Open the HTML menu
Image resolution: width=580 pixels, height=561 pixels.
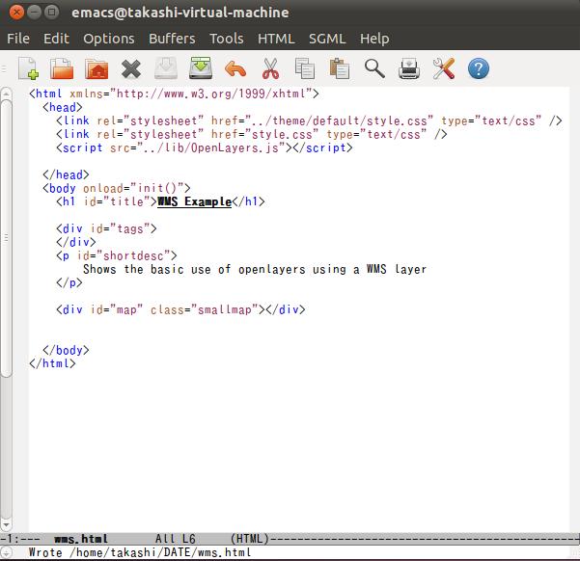(276, 39)
